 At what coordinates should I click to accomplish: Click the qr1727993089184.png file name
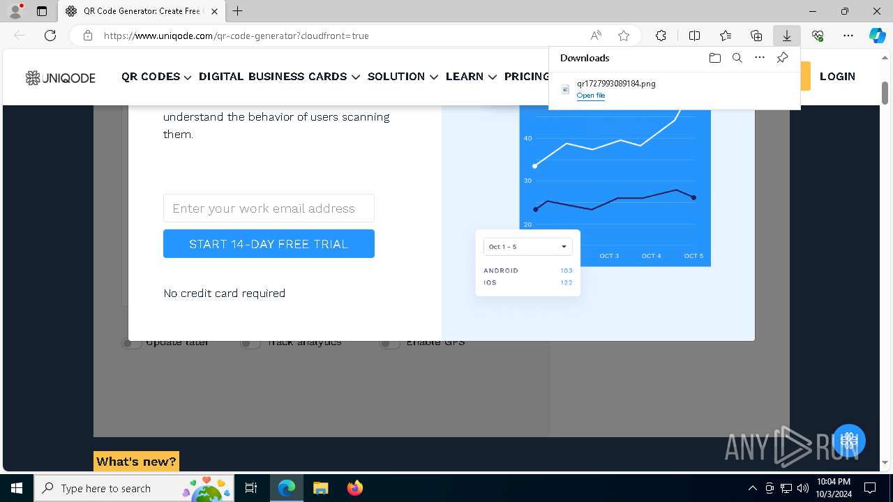(x=616, y=84)
